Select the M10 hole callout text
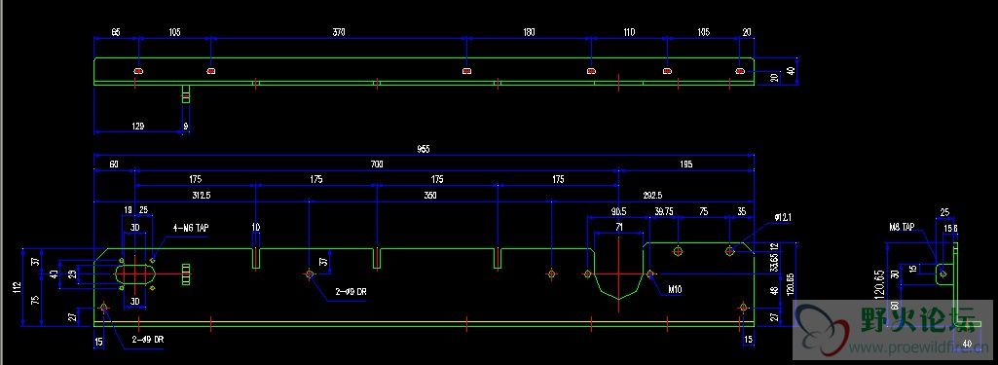The image size is (998, 365). point(675,289)
